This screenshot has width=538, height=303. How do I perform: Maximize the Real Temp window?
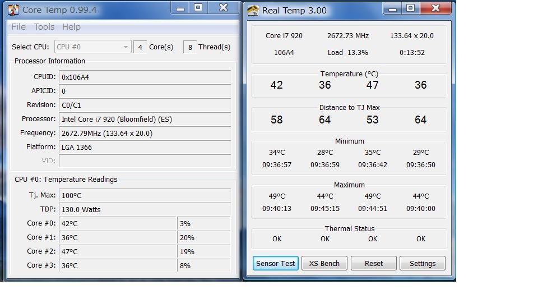tap(410, 8)
